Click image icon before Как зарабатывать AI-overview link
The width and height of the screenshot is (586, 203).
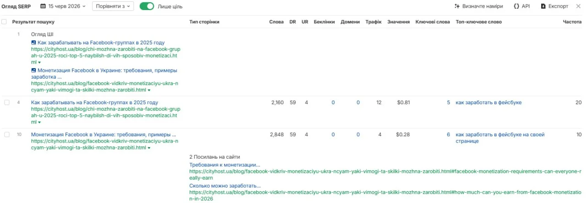(33, 43)
